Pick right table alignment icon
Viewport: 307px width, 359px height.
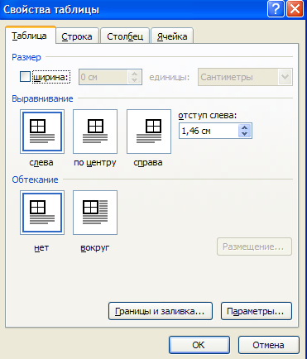pyautogui.click(x=149, y=132)
